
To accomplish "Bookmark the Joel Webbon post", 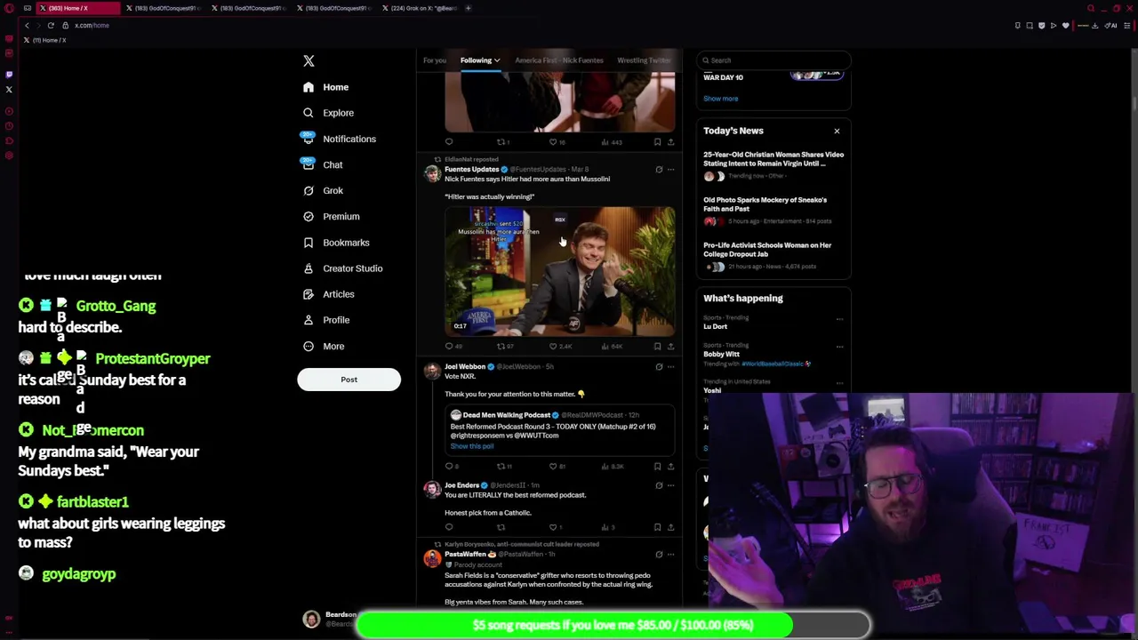I will [x=657, y=466].
